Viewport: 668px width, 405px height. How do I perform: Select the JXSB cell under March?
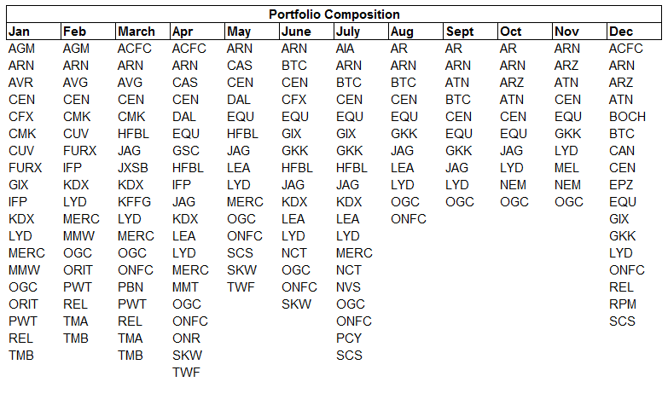tap(134, 168)
